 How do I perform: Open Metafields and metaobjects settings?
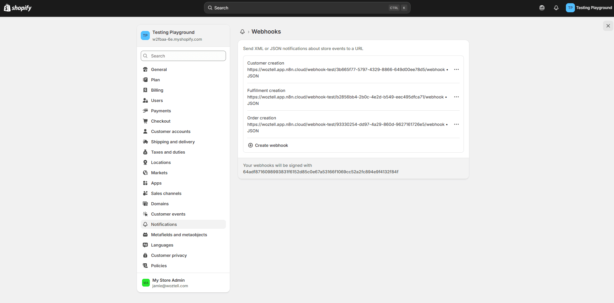pos(179,235)
